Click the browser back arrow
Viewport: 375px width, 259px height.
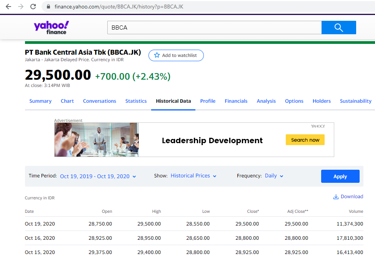[8, 7]
